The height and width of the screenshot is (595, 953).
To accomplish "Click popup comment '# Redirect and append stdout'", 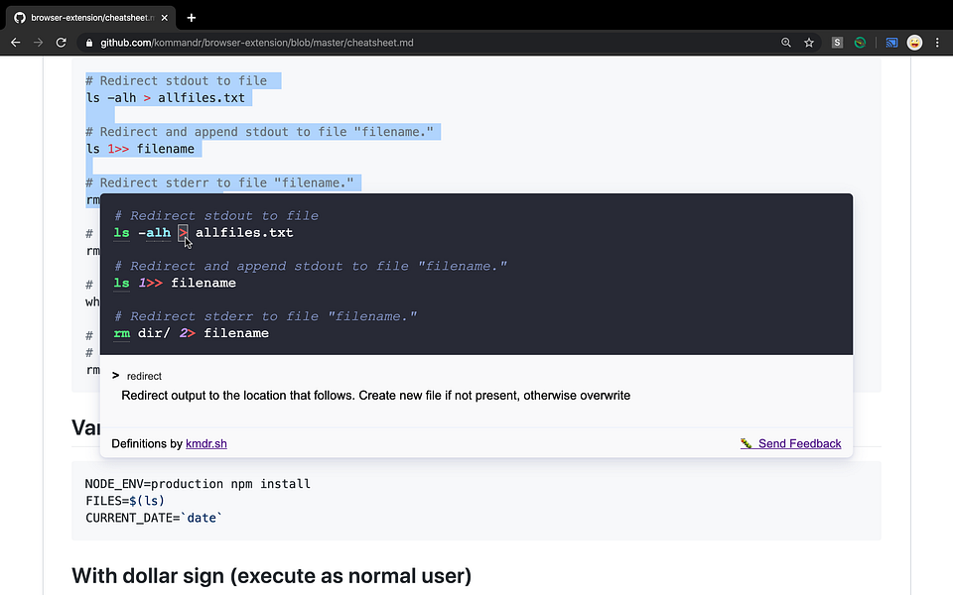I will (311, 266).
